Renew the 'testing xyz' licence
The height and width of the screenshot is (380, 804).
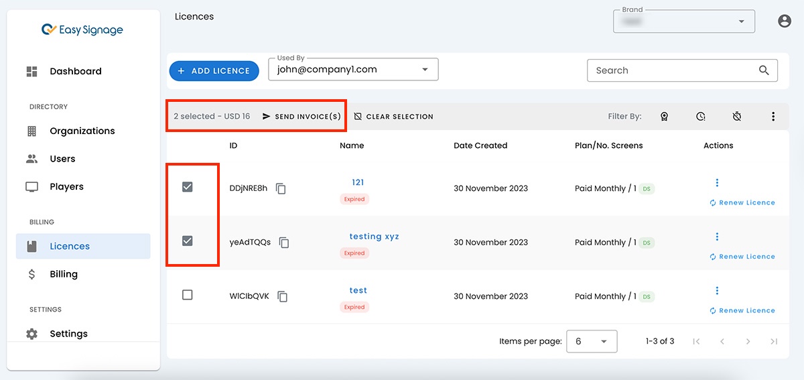tap(742, 257)
